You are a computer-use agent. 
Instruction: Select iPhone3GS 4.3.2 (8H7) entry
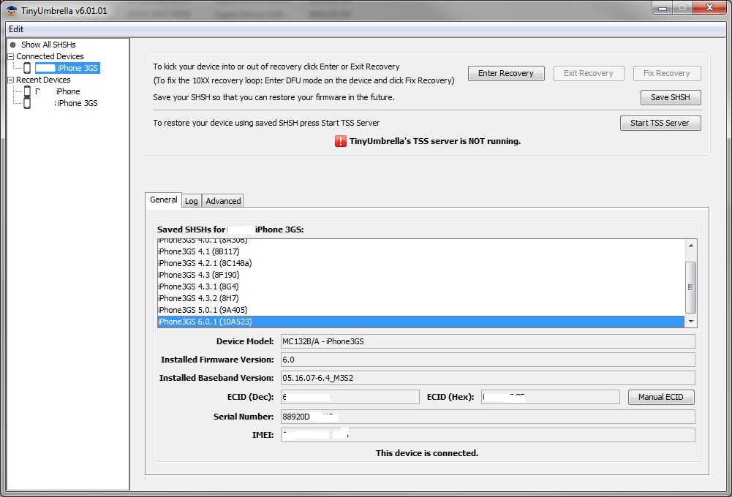[420, 298]
